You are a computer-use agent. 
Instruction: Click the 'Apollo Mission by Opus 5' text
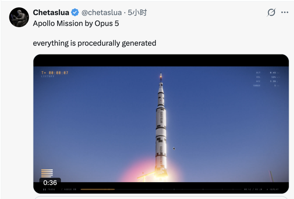pos(76,24)
